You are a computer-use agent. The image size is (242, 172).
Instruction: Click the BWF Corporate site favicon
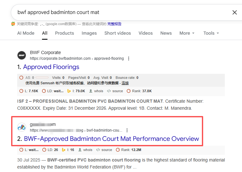[x=22, y=55]
